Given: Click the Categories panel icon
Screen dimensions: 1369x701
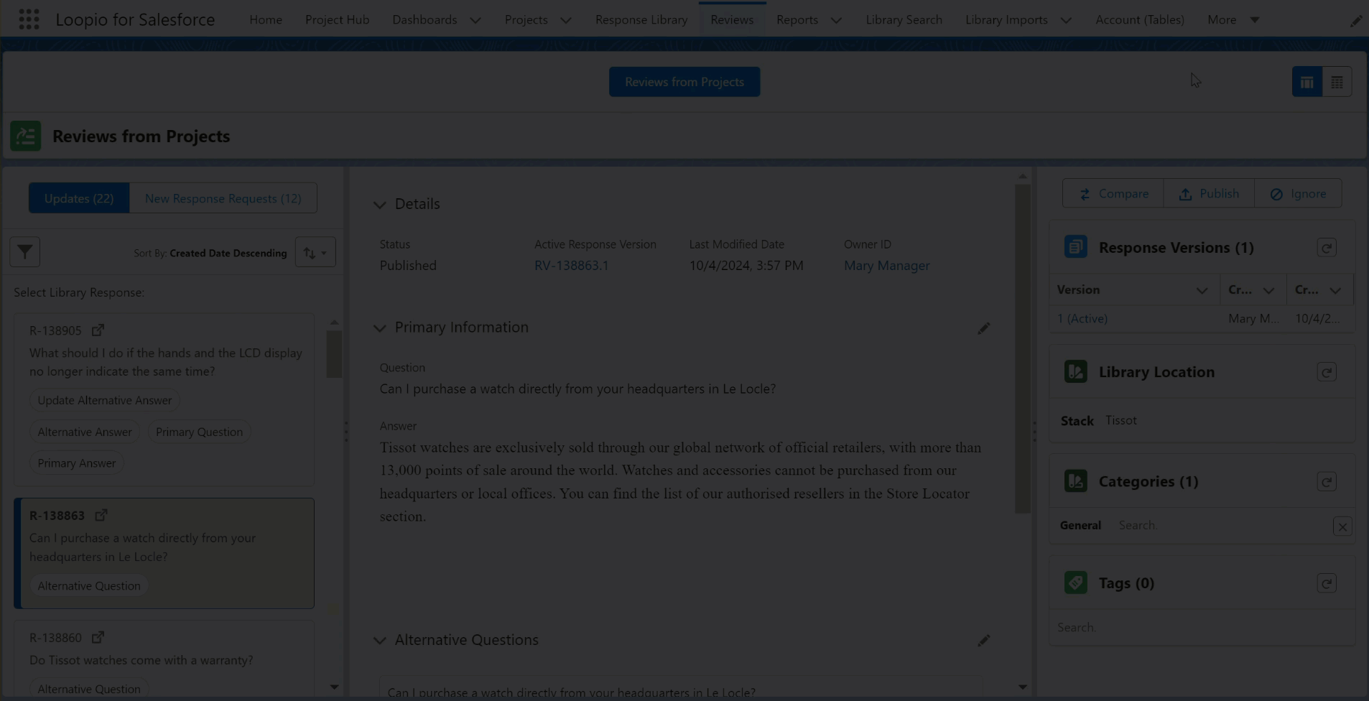Looking at the screenshot, I should [x=1075, y=481].
